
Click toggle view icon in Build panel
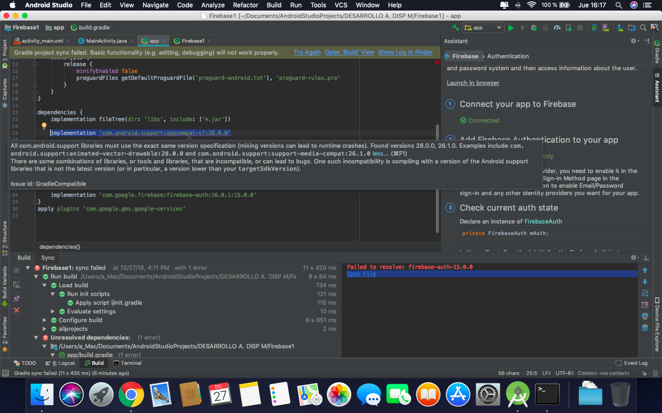[x=17, y=285]
